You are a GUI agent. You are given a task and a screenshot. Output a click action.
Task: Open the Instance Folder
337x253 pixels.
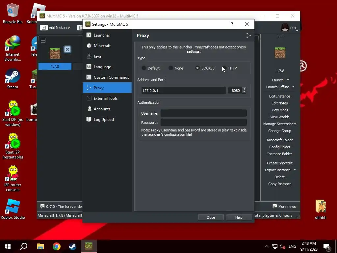pyautogui.click(x=280, y=154)
